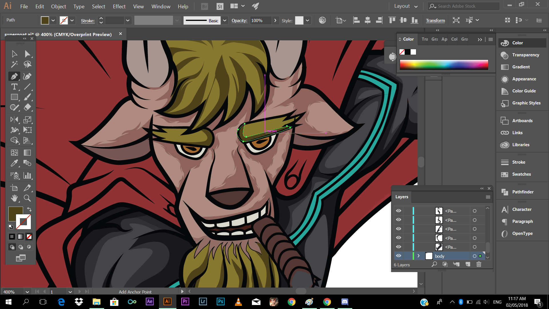Pick a color from the spectrum bar
The height and width of the screenshot is (309, 549).
(x=444, y=65)
